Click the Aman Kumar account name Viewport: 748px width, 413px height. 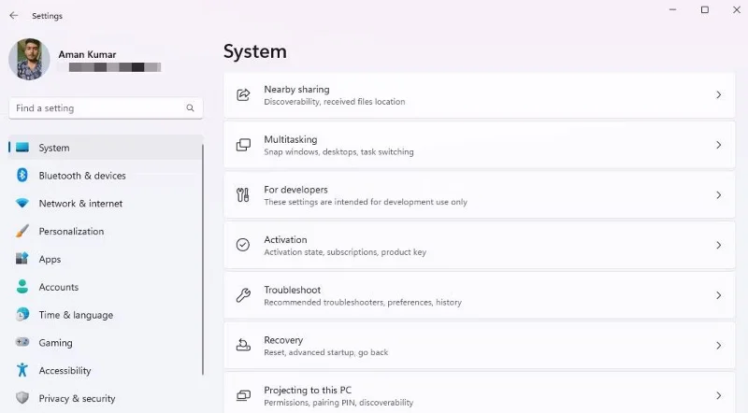pos(87,54)
